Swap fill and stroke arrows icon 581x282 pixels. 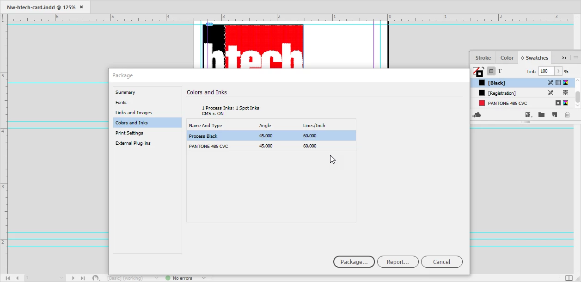[483, 68]
